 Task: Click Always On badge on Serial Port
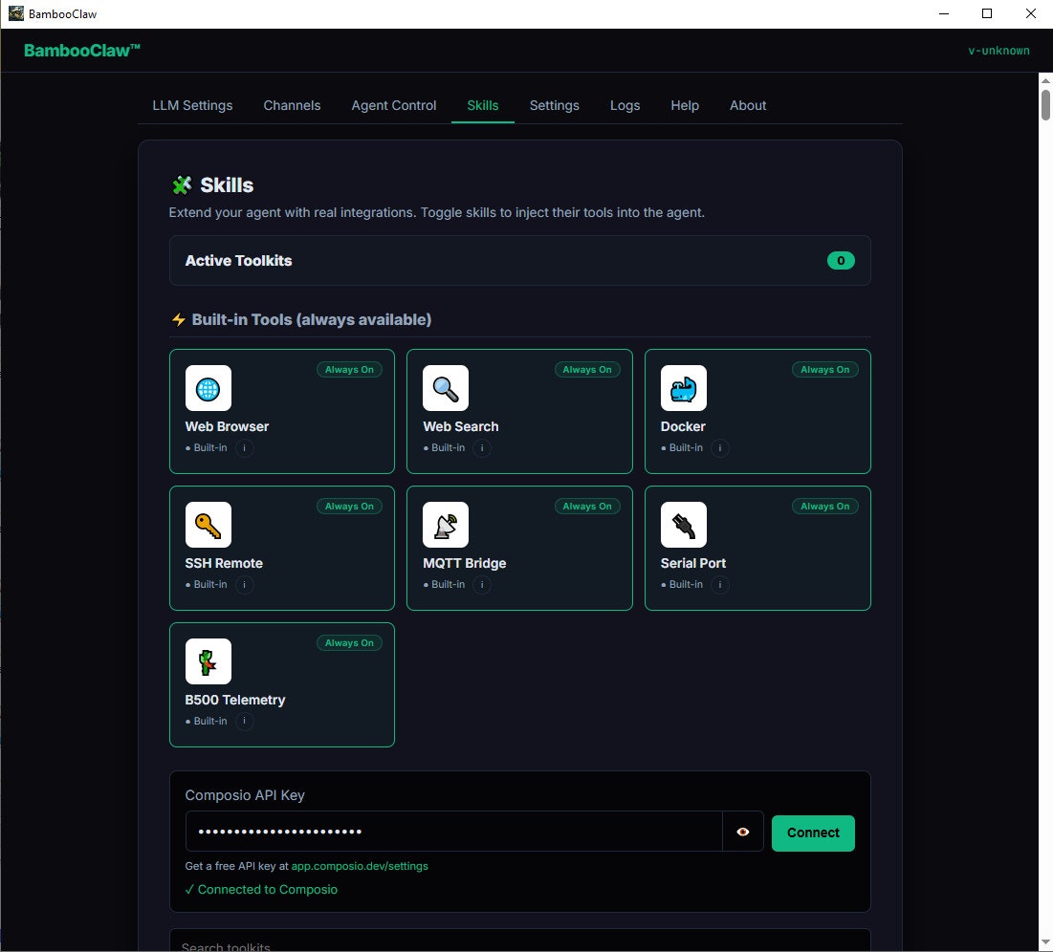(x=824, y=507)
